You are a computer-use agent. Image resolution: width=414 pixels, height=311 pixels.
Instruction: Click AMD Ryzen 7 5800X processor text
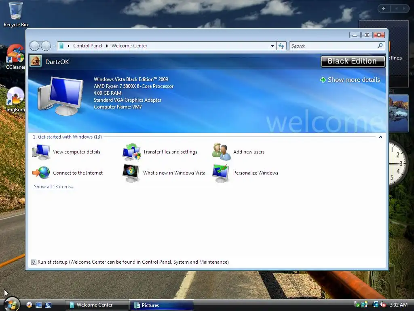click(x=133, y=86)
